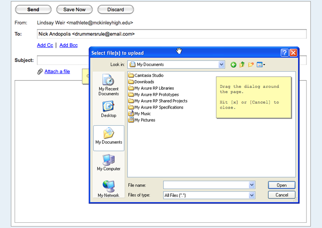The width and height of the screenshot is (322, 228).
Task: Click the Open button
Action: (282, 185)
